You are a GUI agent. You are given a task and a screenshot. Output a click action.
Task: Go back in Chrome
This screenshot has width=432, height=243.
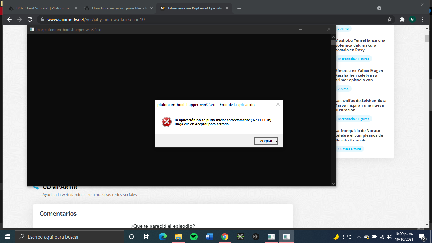tap(9, 19)
